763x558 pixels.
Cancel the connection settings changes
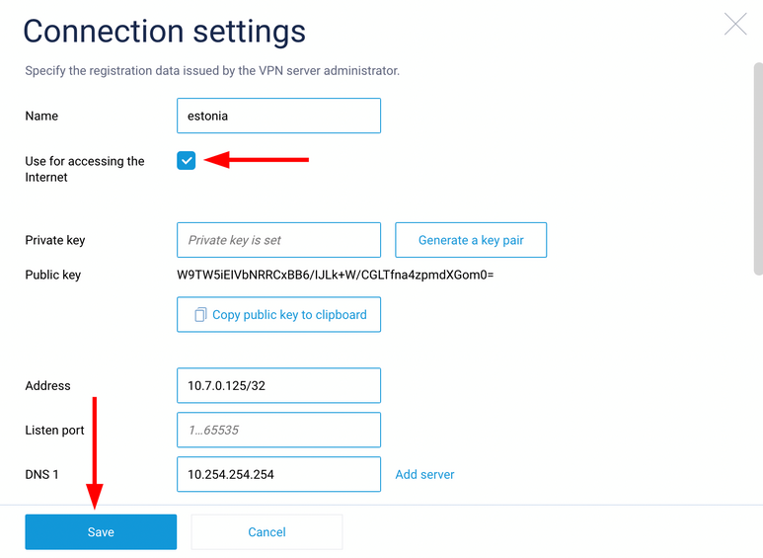(267, 532)
